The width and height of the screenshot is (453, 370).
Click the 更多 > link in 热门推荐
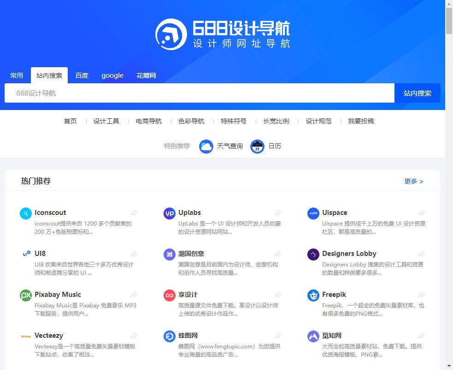(414, 181)
